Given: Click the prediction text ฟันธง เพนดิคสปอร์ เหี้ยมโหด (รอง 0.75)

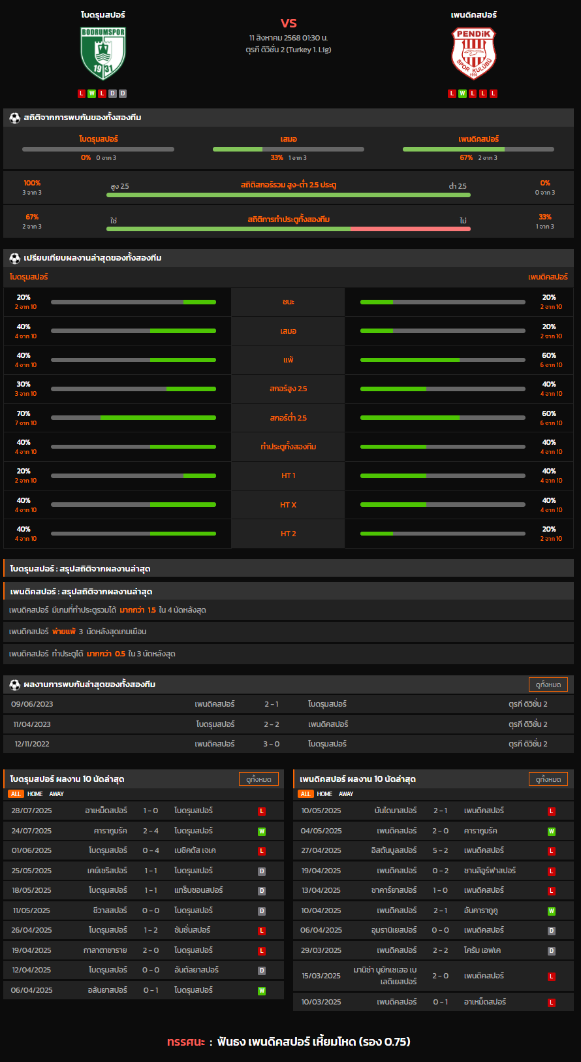Looking at the screenshot, I should tap(314, 1042).
